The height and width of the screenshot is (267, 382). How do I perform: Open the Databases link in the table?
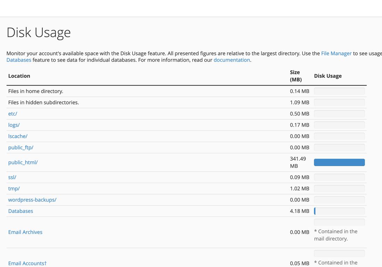pyautogui.click(x=21, y=211)
